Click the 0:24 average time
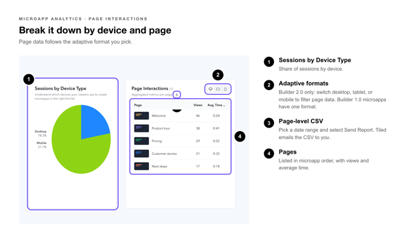Screen dimensions: 406x243 [x=216, y=115]
